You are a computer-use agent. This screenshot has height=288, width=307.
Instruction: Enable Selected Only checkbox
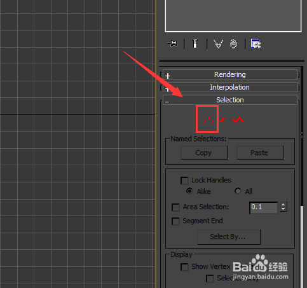[x=210, y=278]
